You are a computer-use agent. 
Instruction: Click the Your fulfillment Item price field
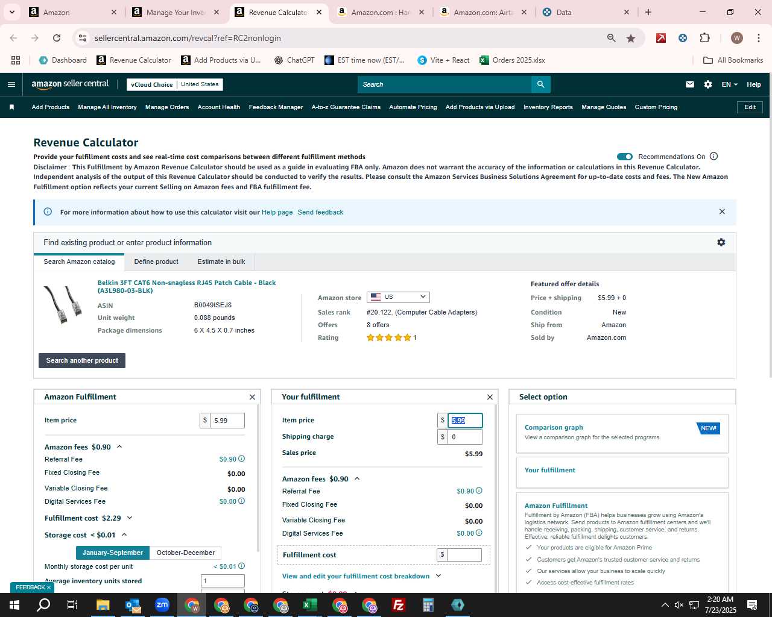[465, 421]
